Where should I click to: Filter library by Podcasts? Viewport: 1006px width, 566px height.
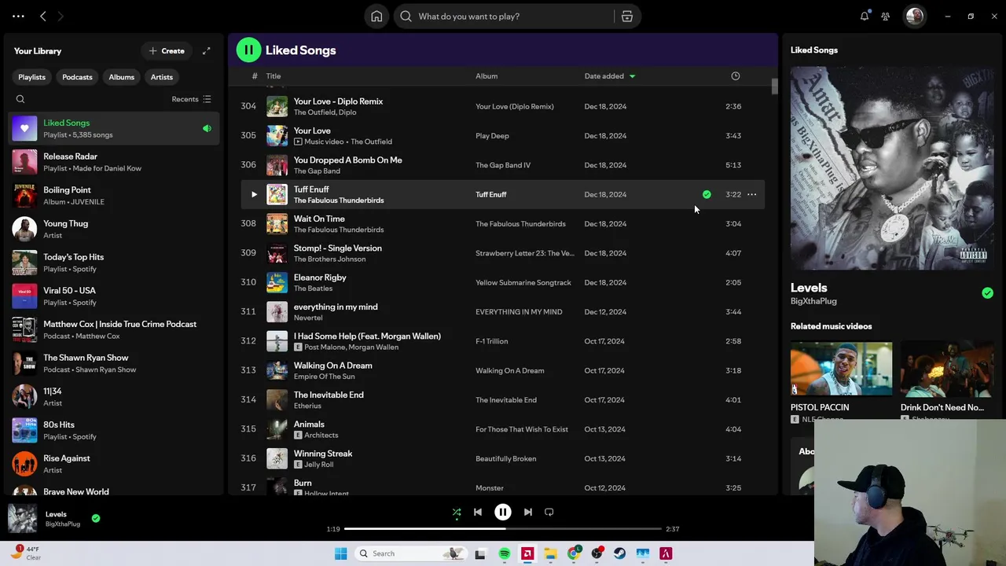point(77,77)
